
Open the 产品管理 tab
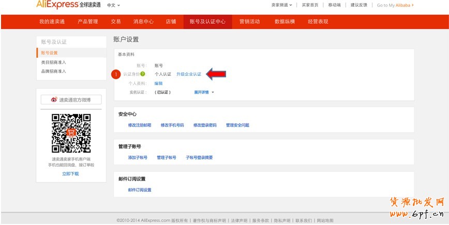[87, 22]
